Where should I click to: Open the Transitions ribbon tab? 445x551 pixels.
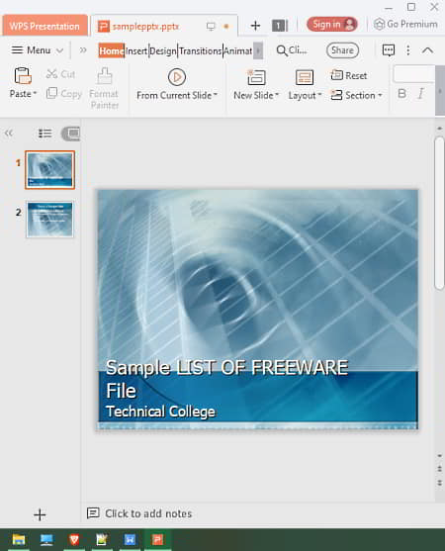200,51
